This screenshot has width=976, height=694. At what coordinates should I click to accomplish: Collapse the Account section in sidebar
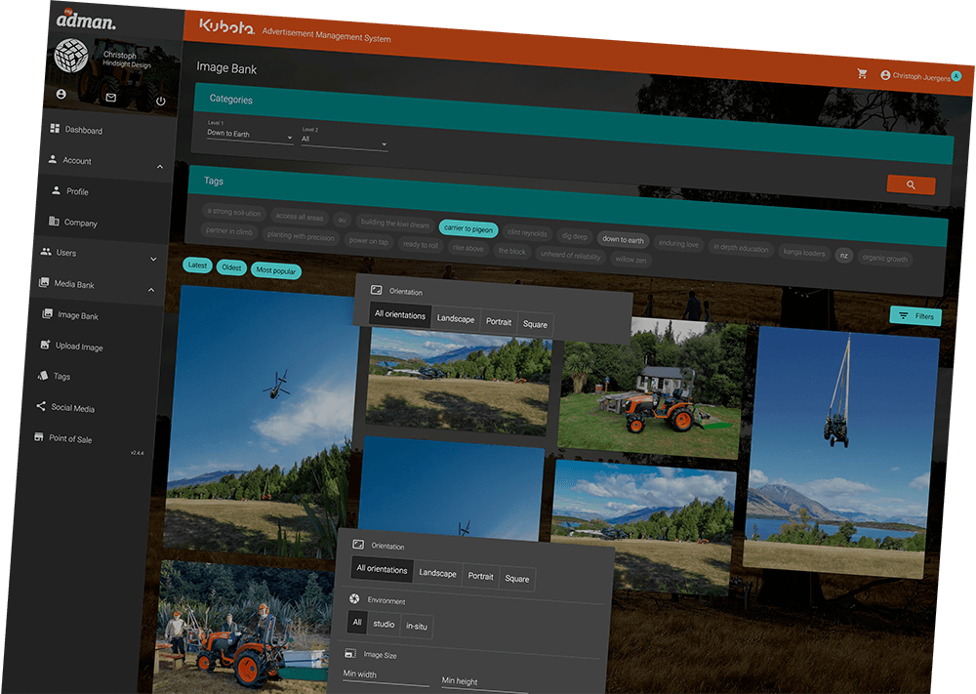[x=159, y=168]
